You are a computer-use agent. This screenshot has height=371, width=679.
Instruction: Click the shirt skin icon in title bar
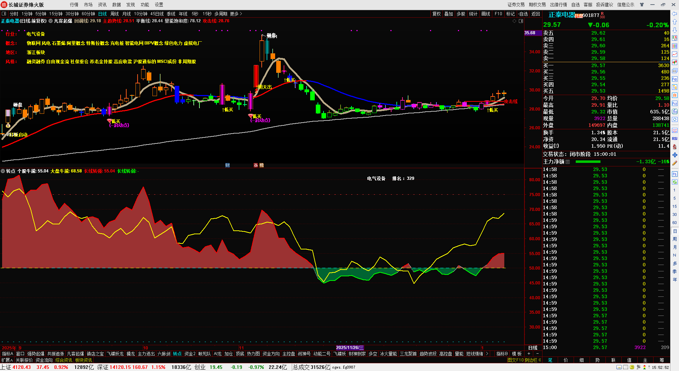tap(642, 5)
